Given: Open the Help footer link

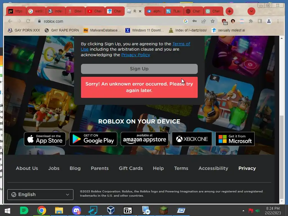Looking at the screenshot, I should click(x=158, y=168).
